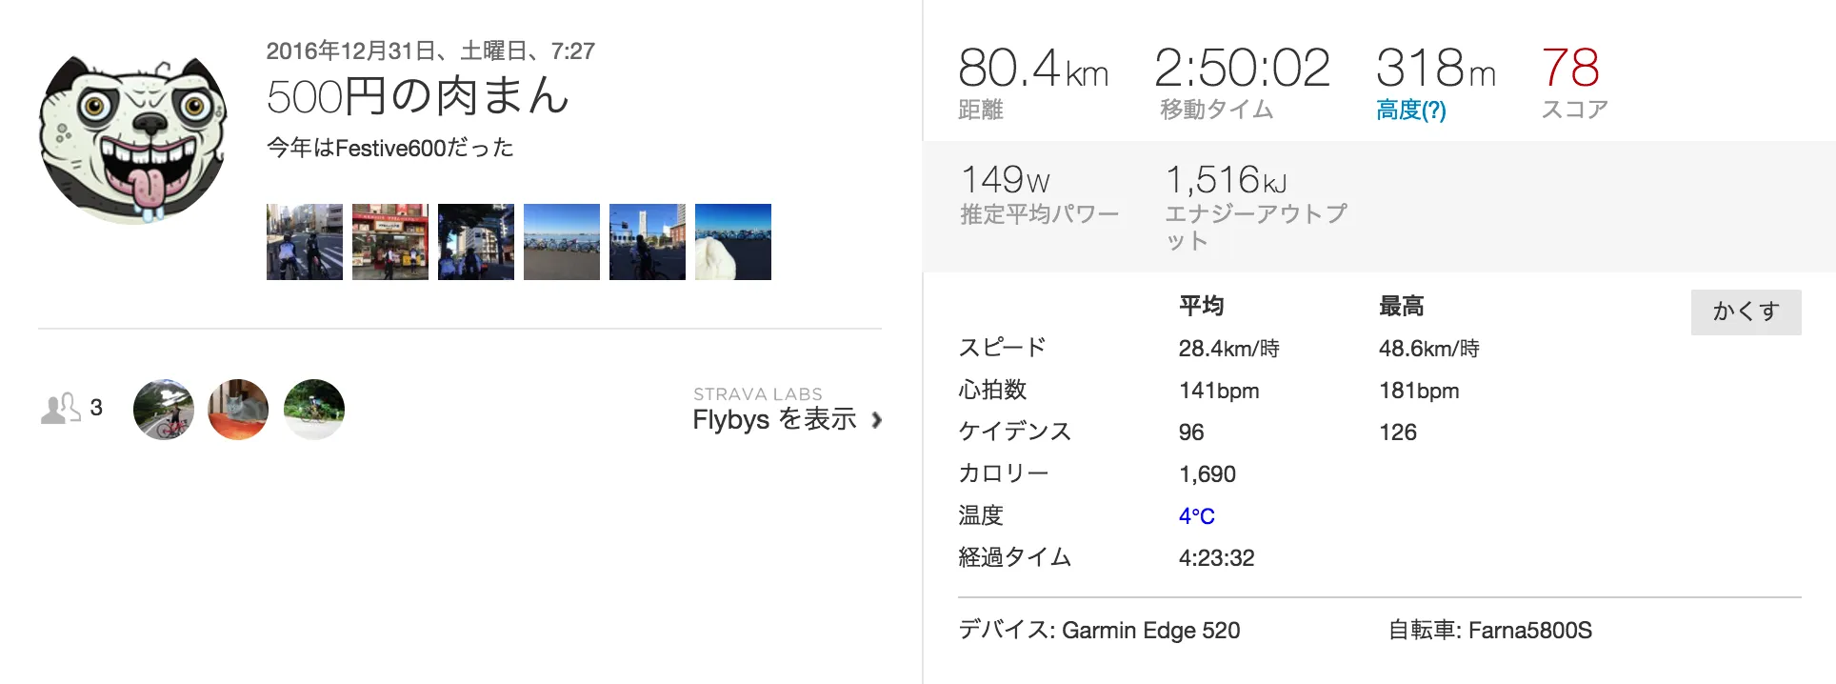1836x684 pixels.
Task: Open the red-storefront photo thumbnail
Action: tap(389, 241)
